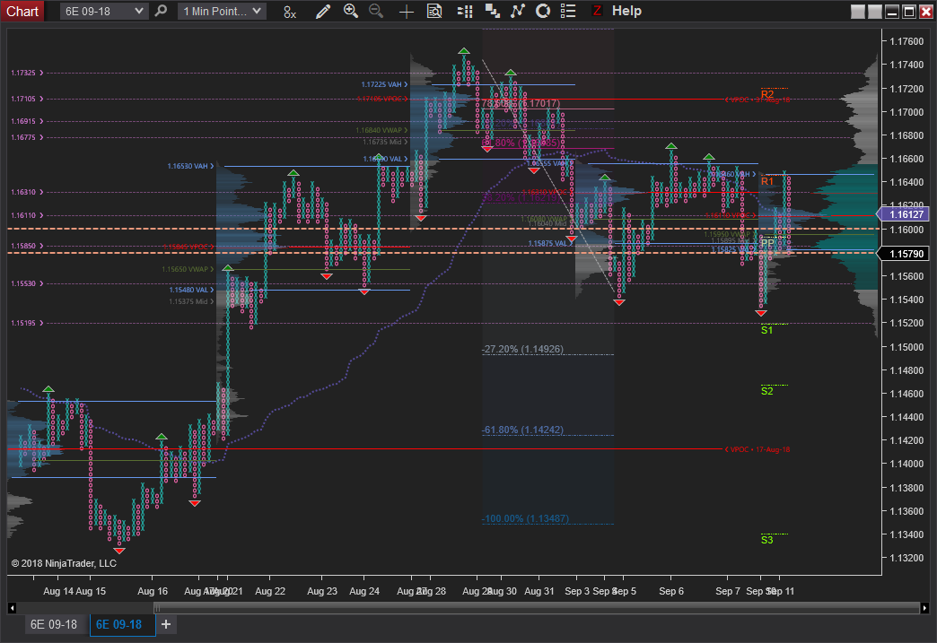Screen dimensions: 937x643
Task: Click the 1.17600 price on price axis
Action: (906, 41)
